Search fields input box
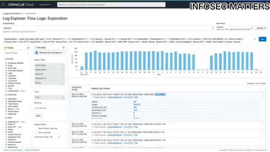Screen dimensions: 270x152 16,53
